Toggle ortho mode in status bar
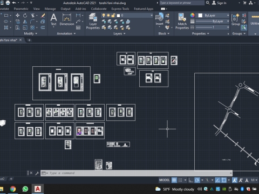Screen dimensions: 259x194 191,180
